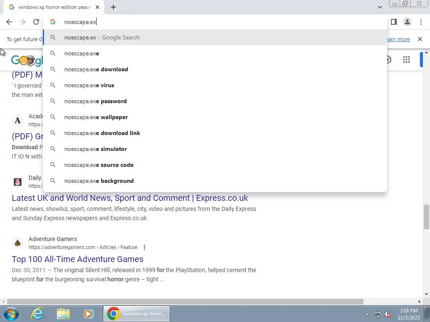Click the horizontal scroll right arrow
The height and width of the screenshot is (322, 430).
click(x=420, y=301)
